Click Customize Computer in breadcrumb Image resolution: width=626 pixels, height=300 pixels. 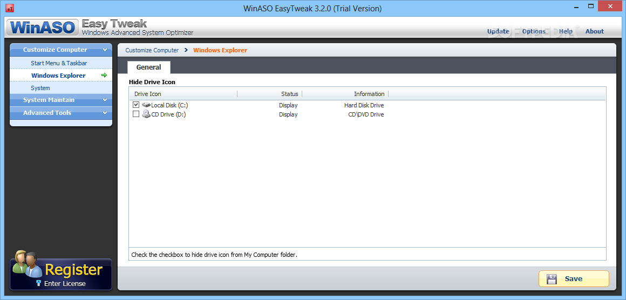coord(152,50)
